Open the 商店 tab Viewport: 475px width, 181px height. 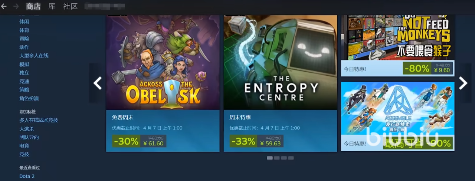coord(33,6)
